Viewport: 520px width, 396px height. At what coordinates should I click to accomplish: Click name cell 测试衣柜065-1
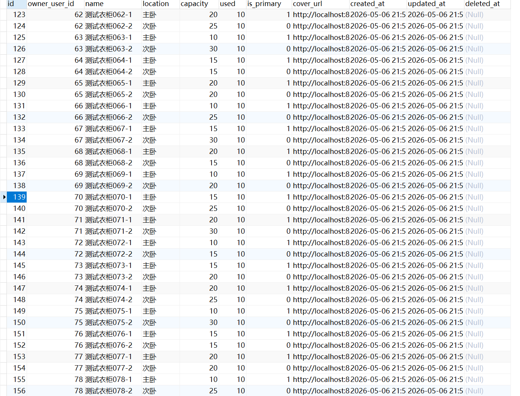point(113,83)
